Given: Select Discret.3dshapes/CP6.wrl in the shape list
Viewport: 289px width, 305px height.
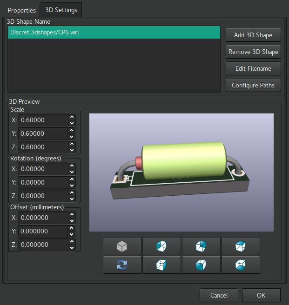Looking at the screenshot, I should point(114,33).
